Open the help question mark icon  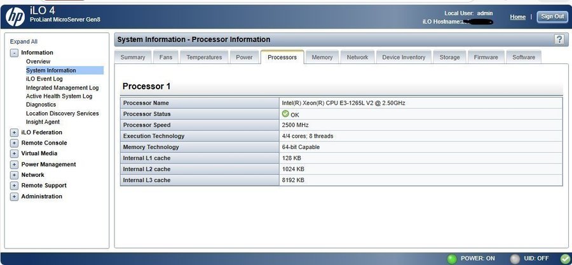point(559,39)
